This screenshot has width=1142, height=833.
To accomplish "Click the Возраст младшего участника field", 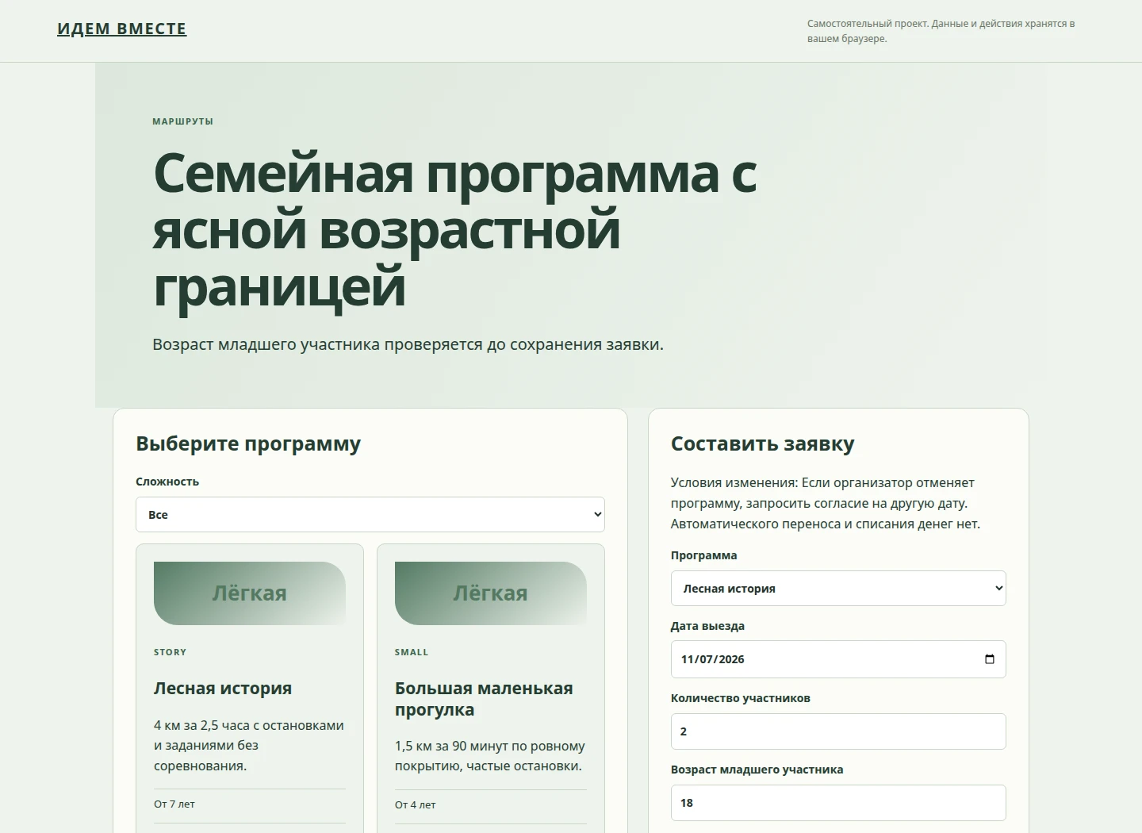I will pos(838,803).
